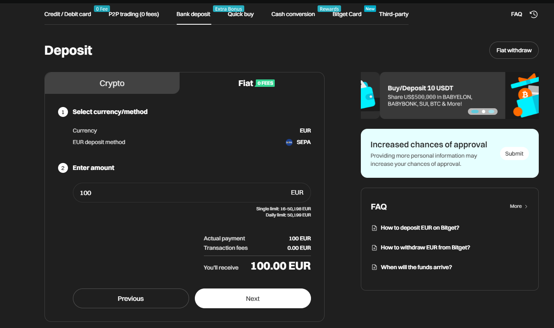Click the 'Rewards' badge above Bitget Card
Screen dimensions: 554x328
(329, 9)
